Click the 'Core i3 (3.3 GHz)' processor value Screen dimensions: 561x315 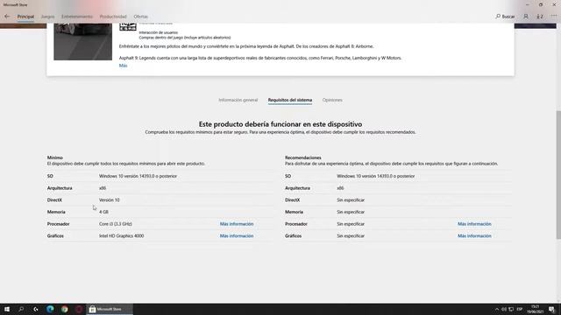(116, 224)
